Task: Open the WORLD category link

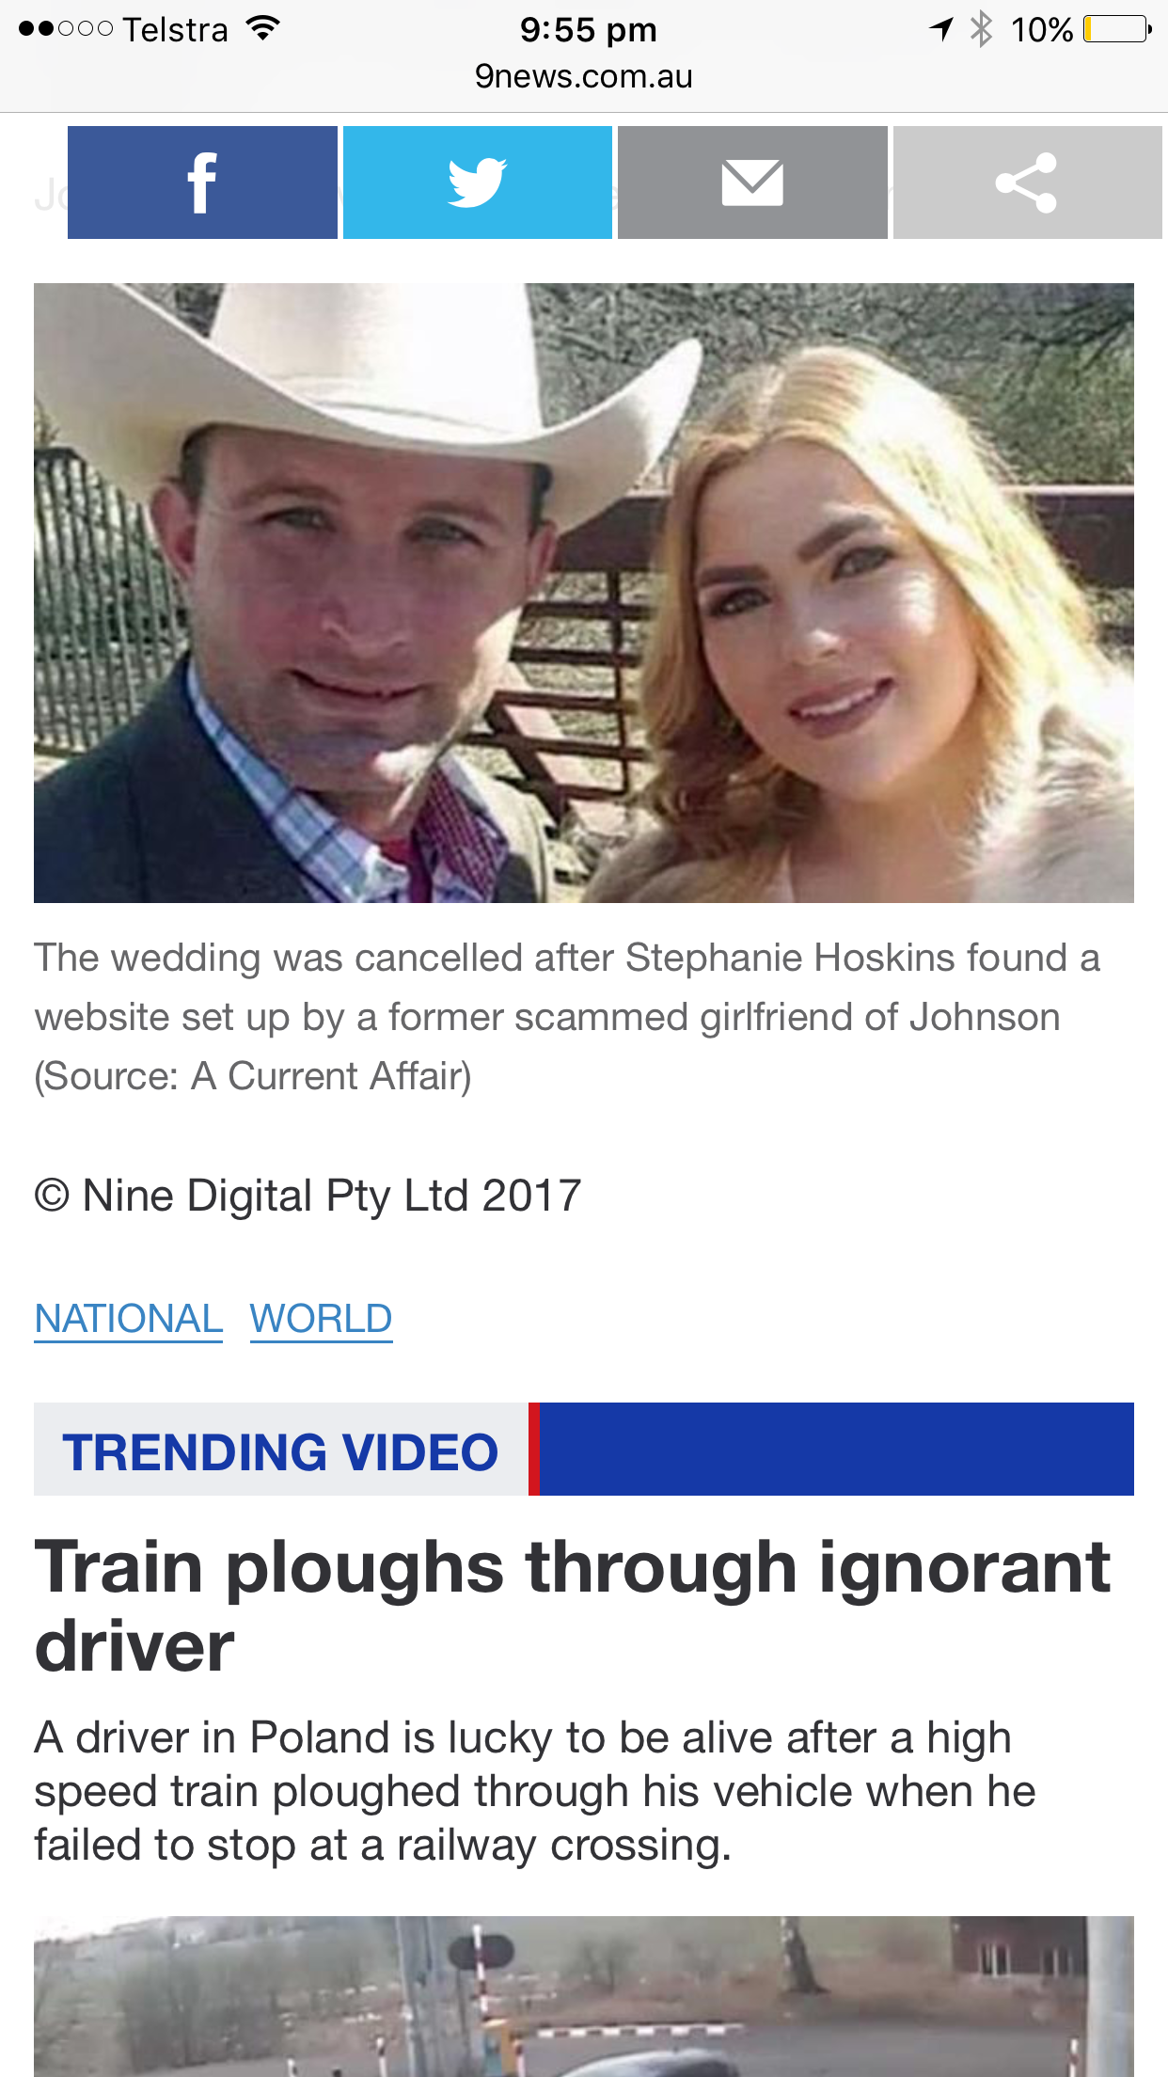Action: click(321, 1319)
